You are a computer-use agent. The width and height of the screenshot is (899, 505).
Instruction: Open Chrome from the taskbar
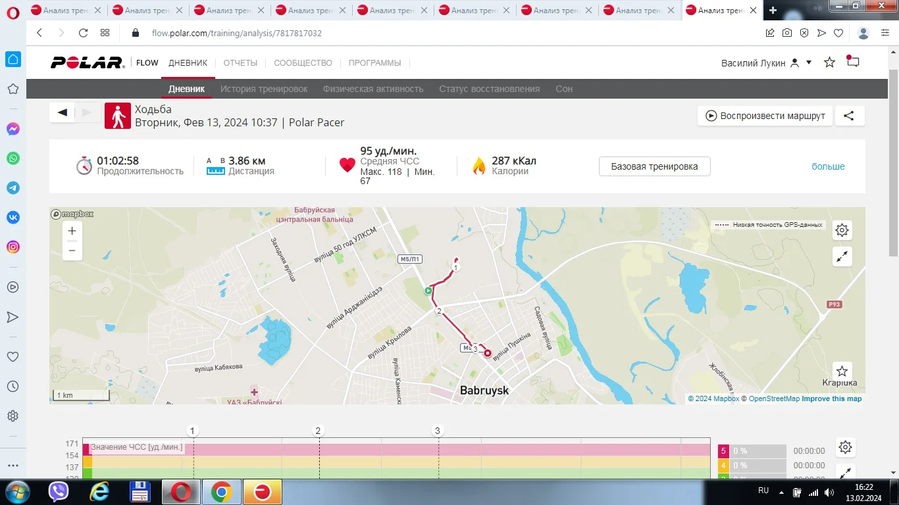(222, 492)
